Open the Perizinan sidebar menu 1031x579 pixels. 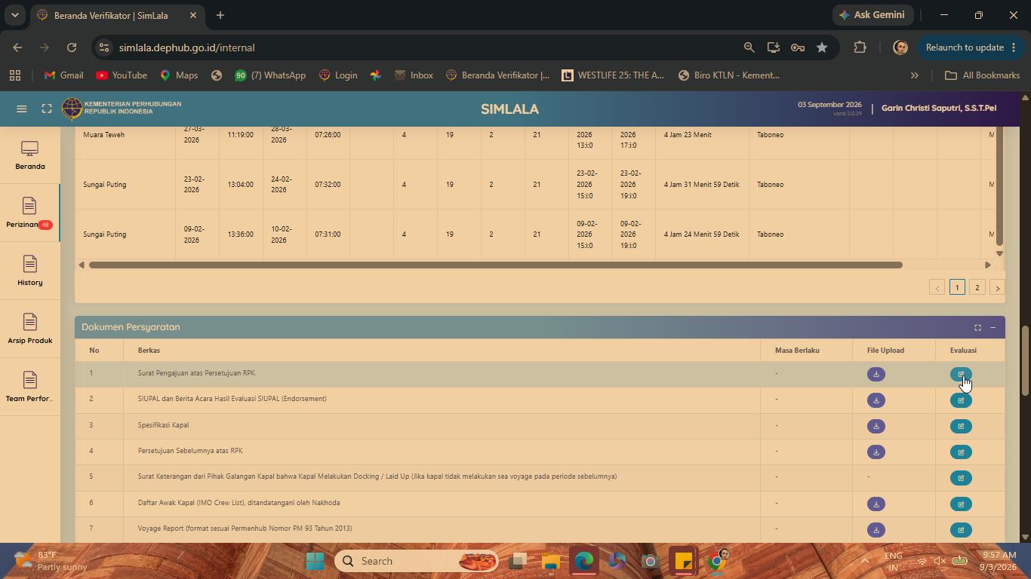pyautogui.click(x=29, y=213)
